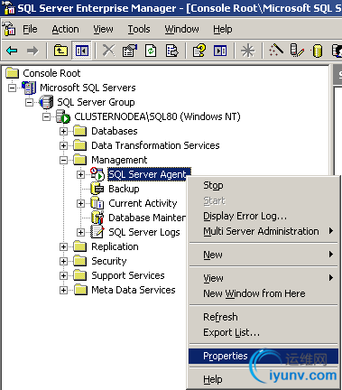Collapse the SQL Server Group node
Screen dimensions: 342x390
click(x=29, y=102)
